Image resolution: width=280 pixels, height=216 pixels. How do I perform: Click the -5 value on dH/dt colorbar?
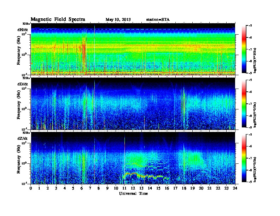coord(250,26)
